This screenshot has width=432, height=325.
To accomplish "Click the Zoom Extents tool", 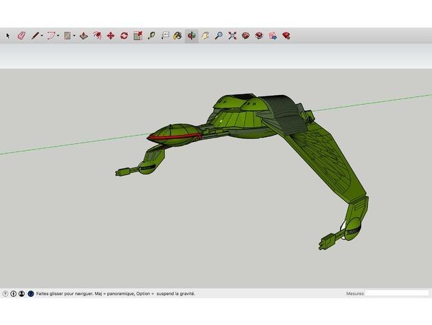I will [233, 36].
